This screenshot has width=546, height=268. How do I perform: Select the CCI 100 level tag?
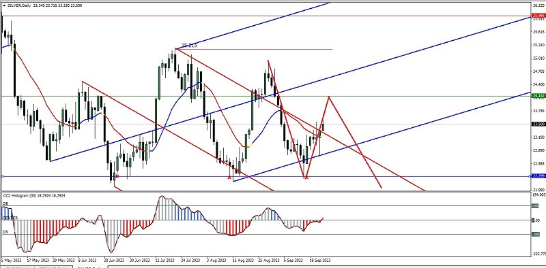[x=535, y=206]
